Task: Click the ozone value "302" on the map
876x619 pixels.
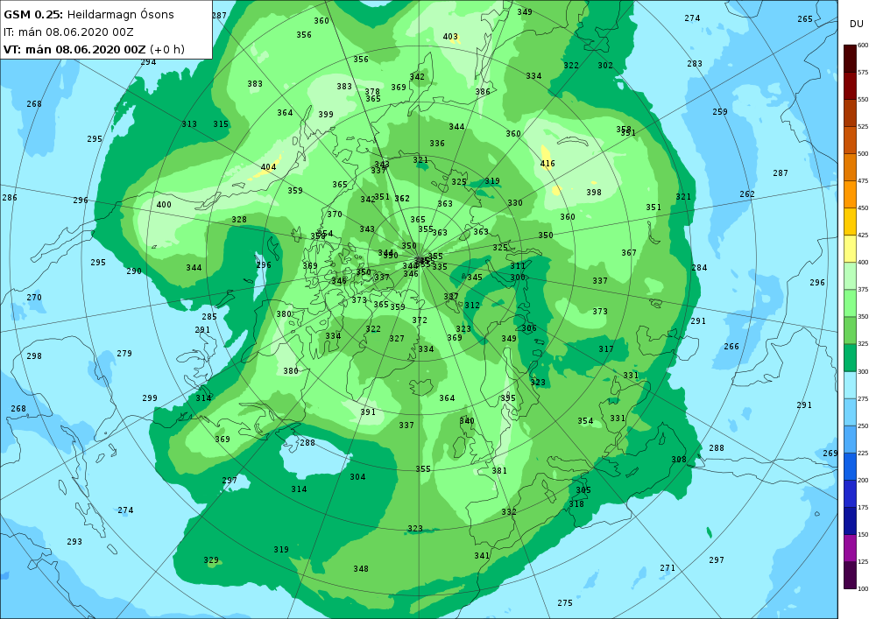Action: 605,66
